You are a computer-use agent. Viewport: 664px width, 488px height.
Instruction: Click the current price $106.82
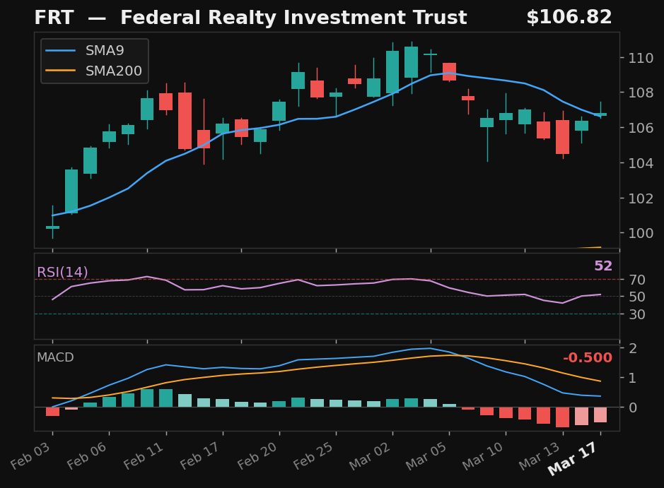pyautogui.click(x=570, y=16)
